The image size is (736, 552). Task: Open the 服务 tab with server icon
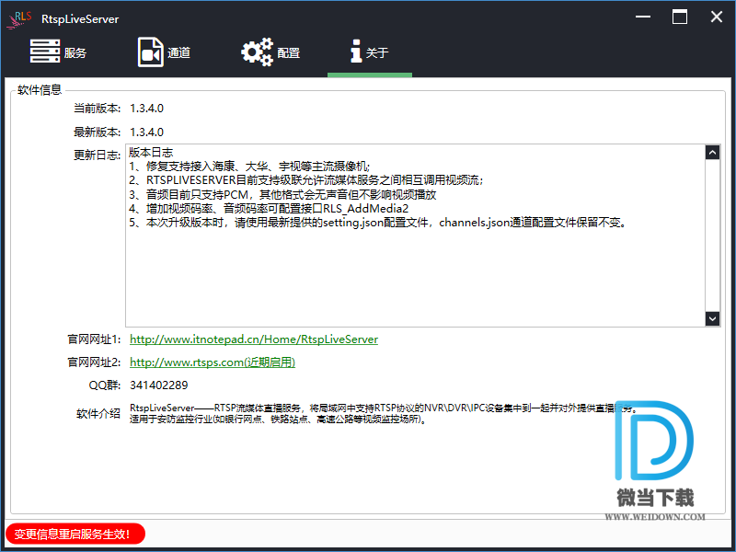coord(59,52)
